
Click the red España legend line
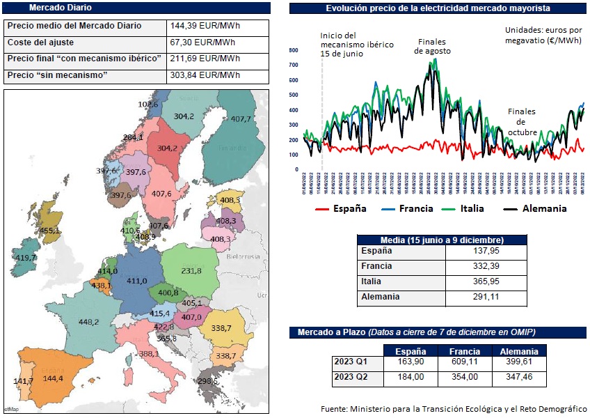pyautogui.click(x=321, y=209)
